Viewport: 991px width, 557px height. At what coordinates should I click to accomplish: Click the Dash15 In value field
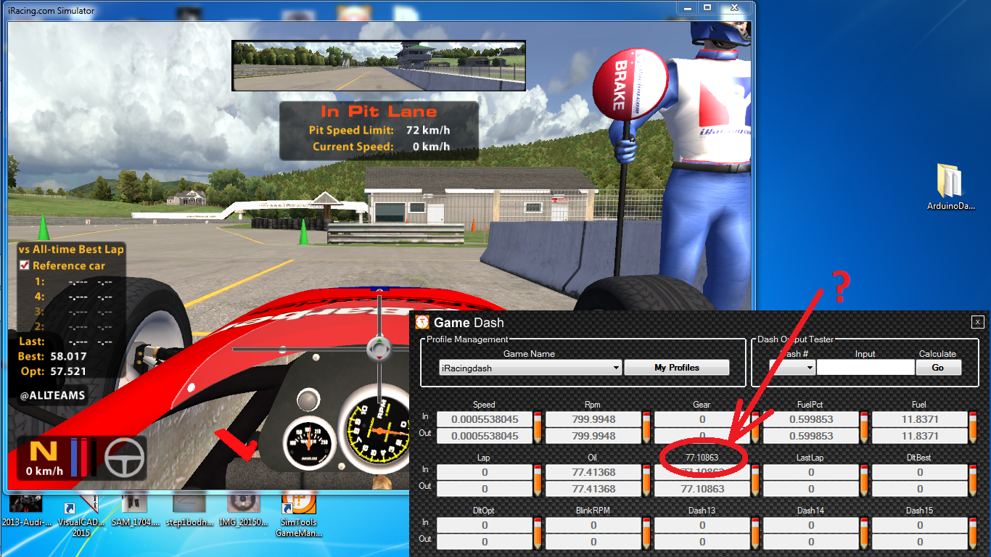pos(920,525)
